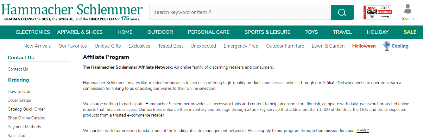Select the Personal Care menu

pyautogui.click(x=209, y=32)
